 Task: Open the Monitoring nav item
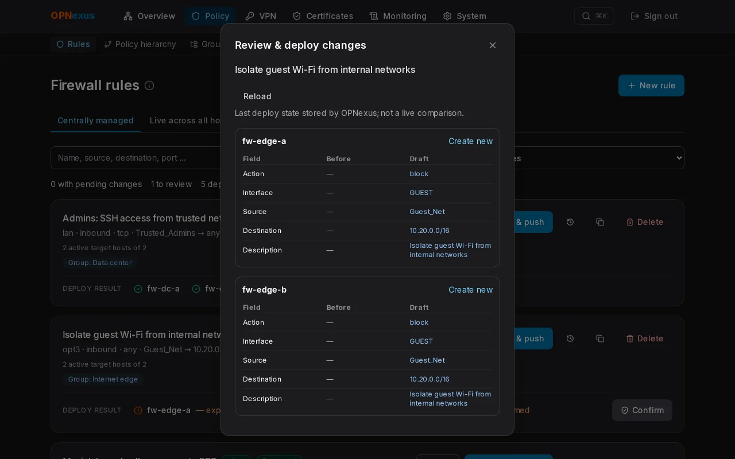(x=398, y=16)
